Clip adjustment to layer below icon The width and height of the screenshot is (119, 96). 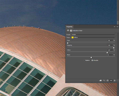click(100, 80)
